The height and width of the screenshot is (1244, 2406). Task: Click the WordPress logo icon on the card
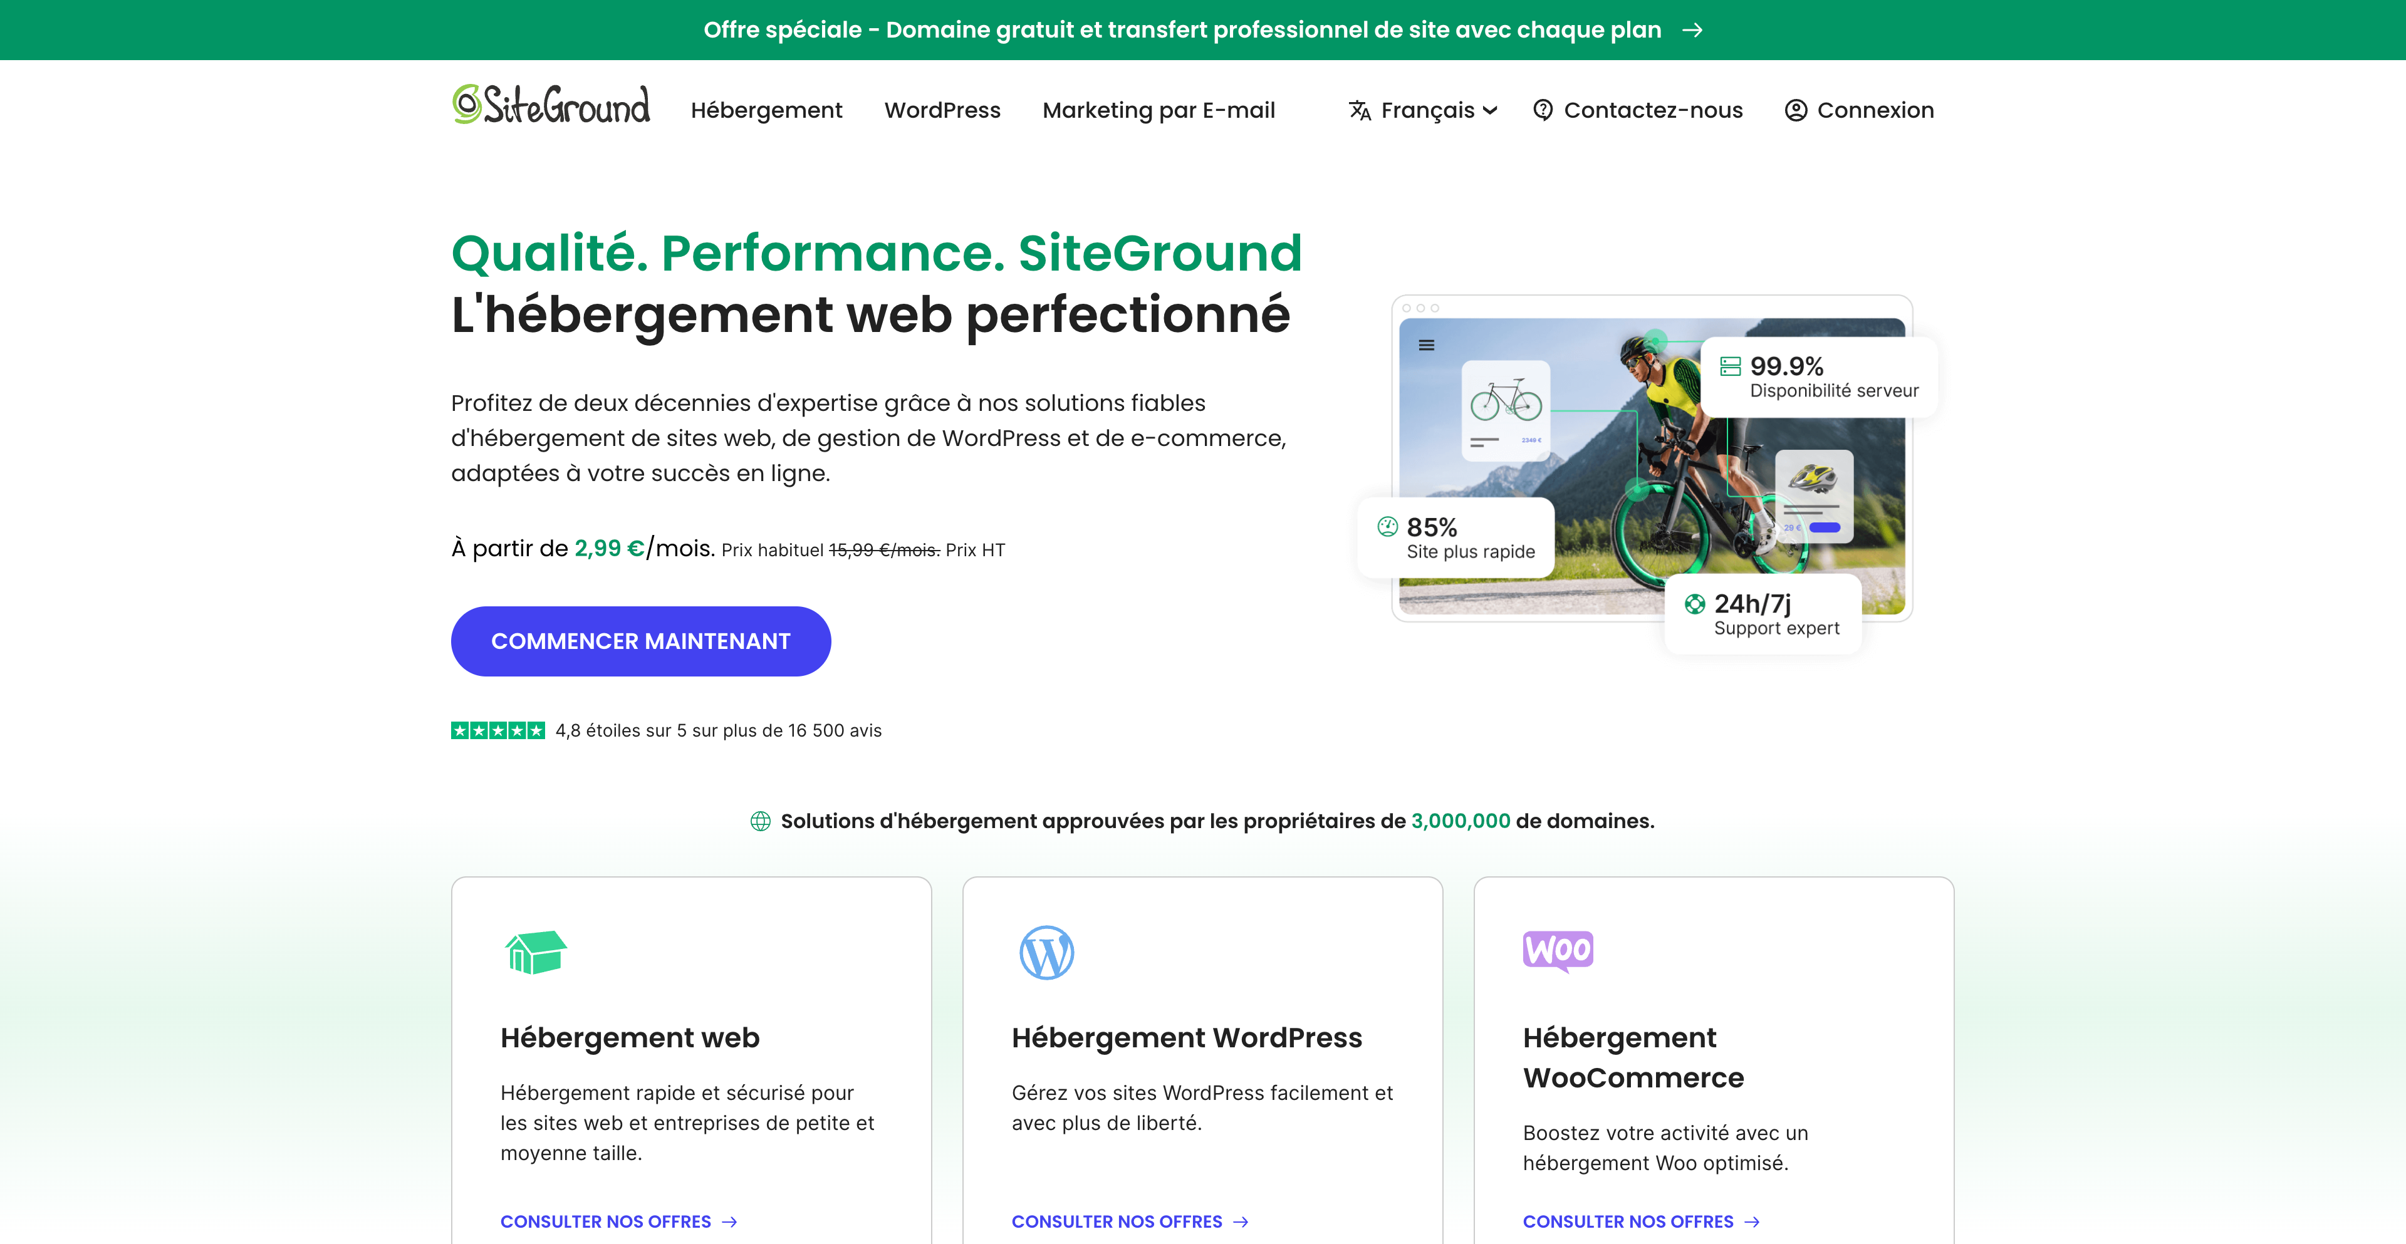1046,951
